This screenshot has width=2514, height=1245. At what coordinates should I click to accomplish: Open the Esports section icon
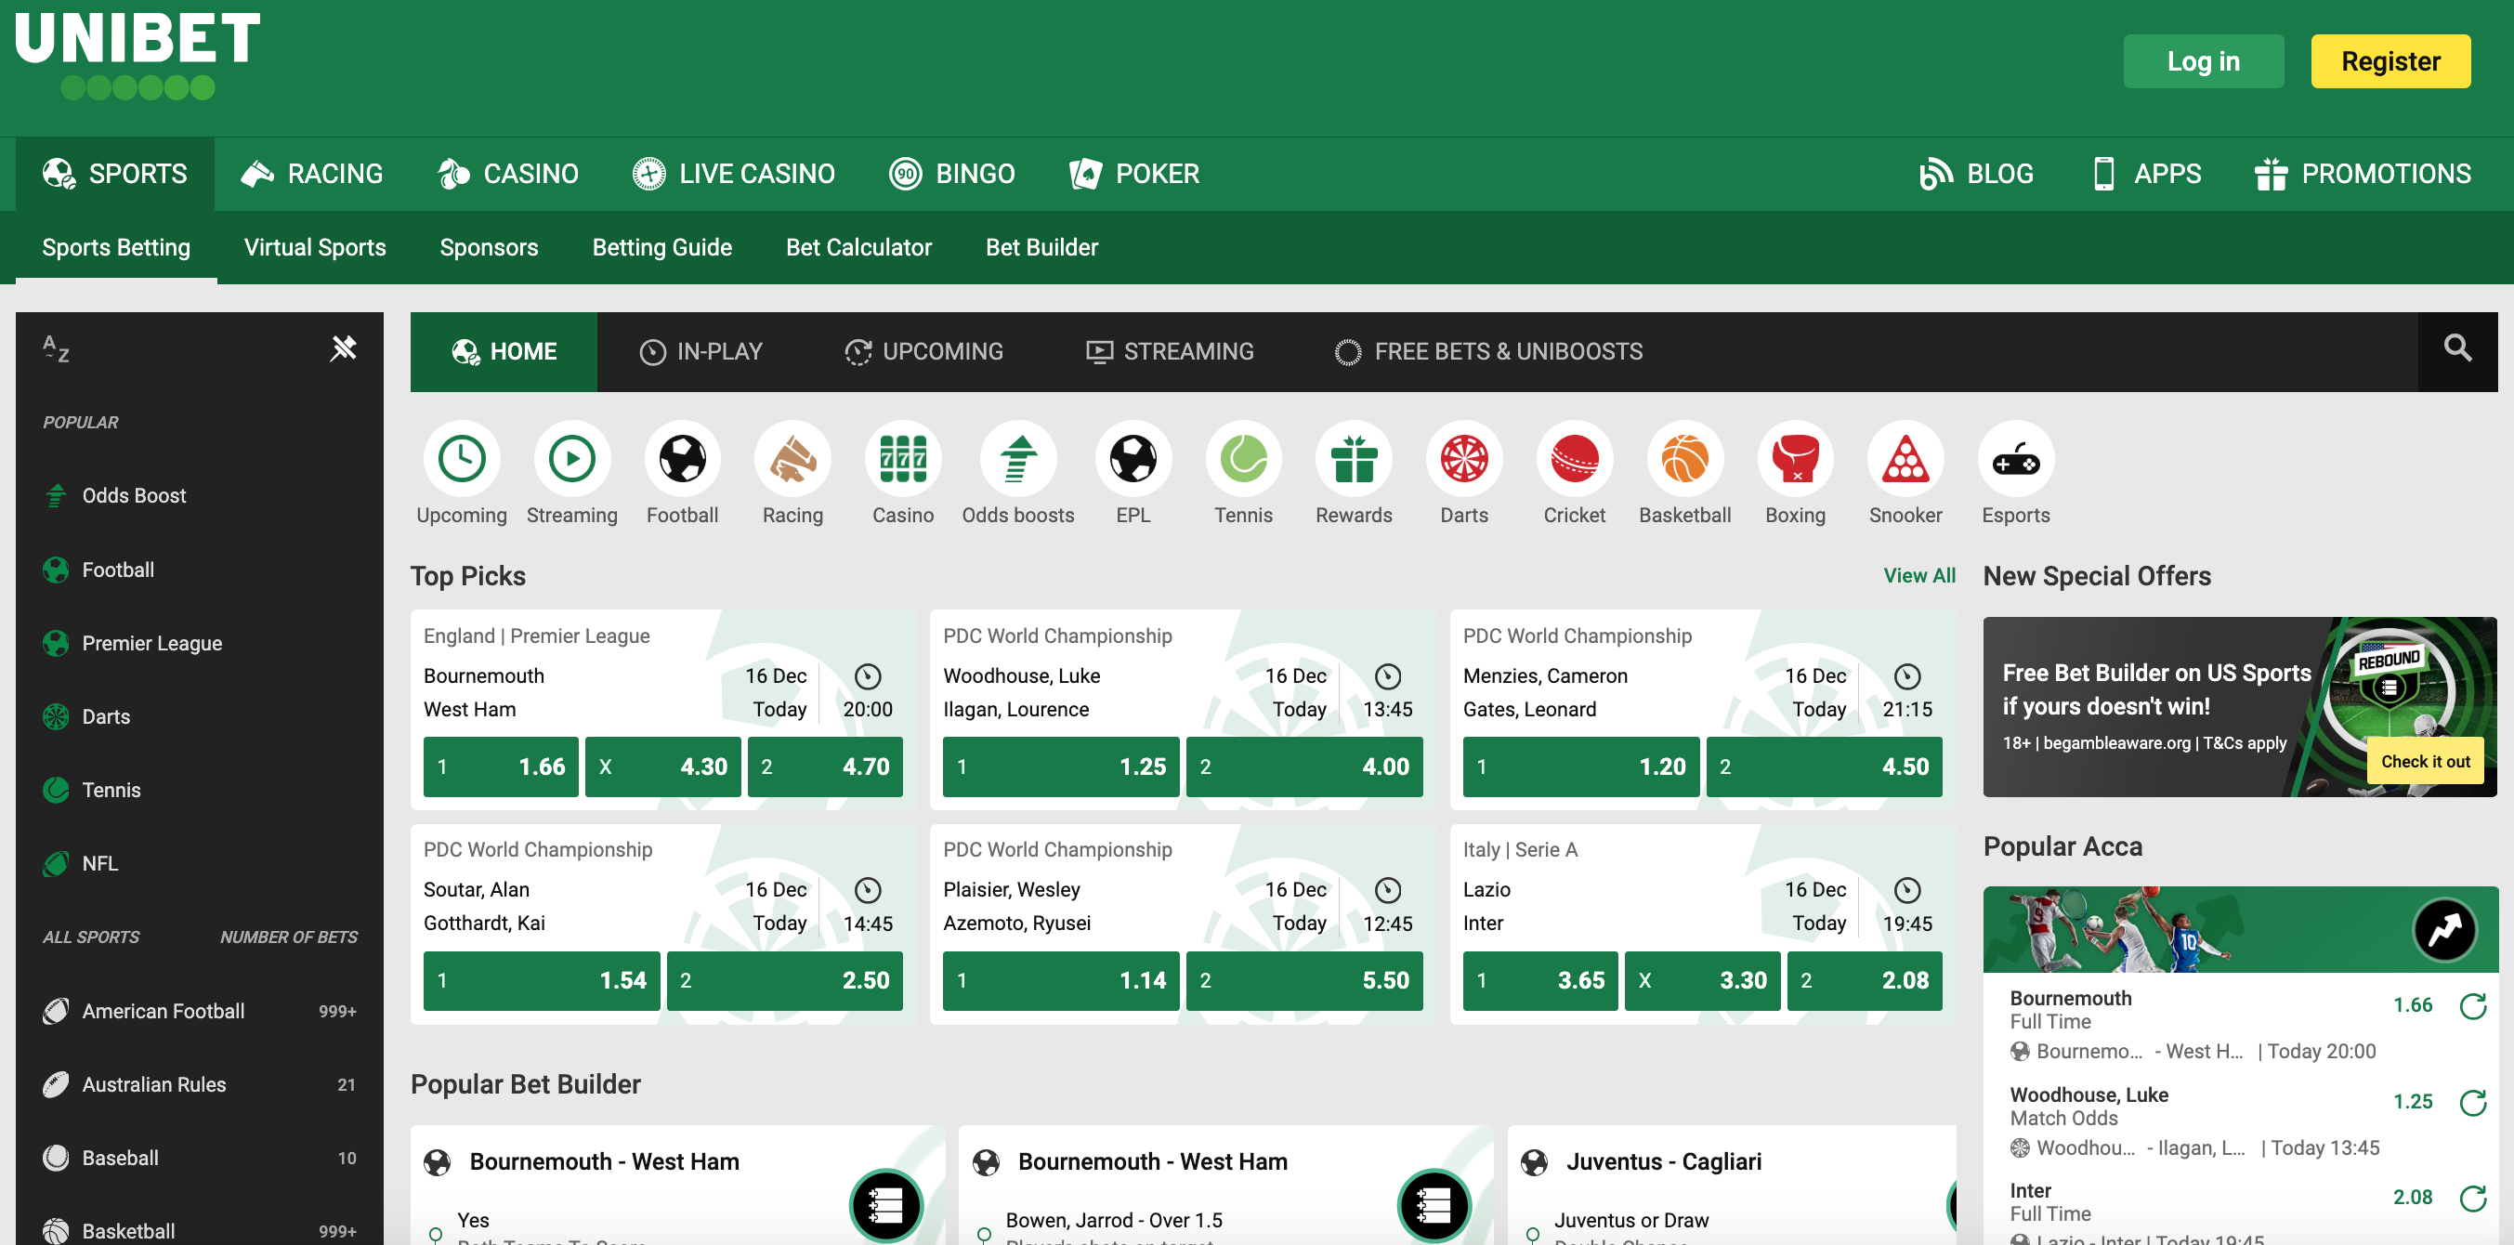coord(2016,459)
